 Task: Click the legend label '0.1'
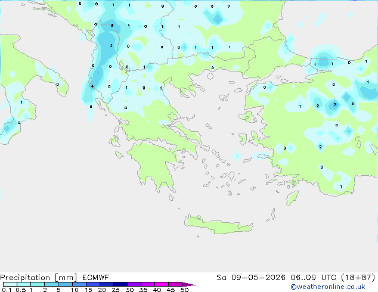coord(7,290)
